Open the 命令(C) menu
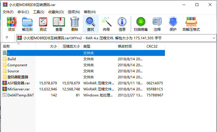Viewport: 217px width, 132px height. (23, 12)
